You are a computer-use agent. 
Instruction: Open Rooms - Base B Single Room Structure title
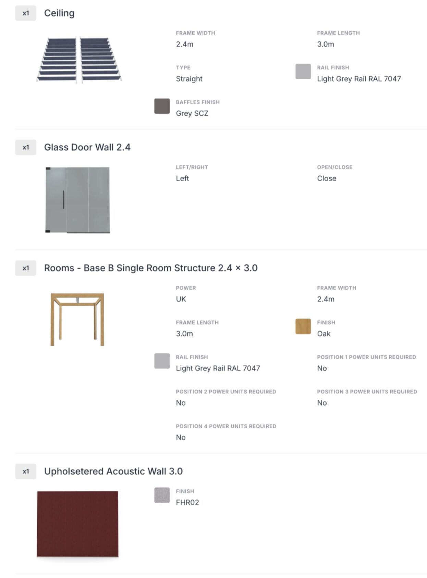(150, 268)
